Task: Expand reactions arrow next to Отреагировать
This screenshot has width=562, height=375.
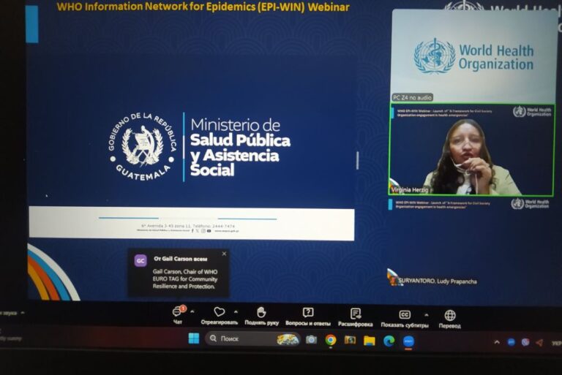Action: pos(236,311)
